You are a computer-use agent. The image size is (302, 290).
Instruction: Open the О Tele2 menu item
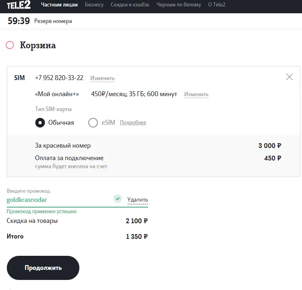coord(217,5)
